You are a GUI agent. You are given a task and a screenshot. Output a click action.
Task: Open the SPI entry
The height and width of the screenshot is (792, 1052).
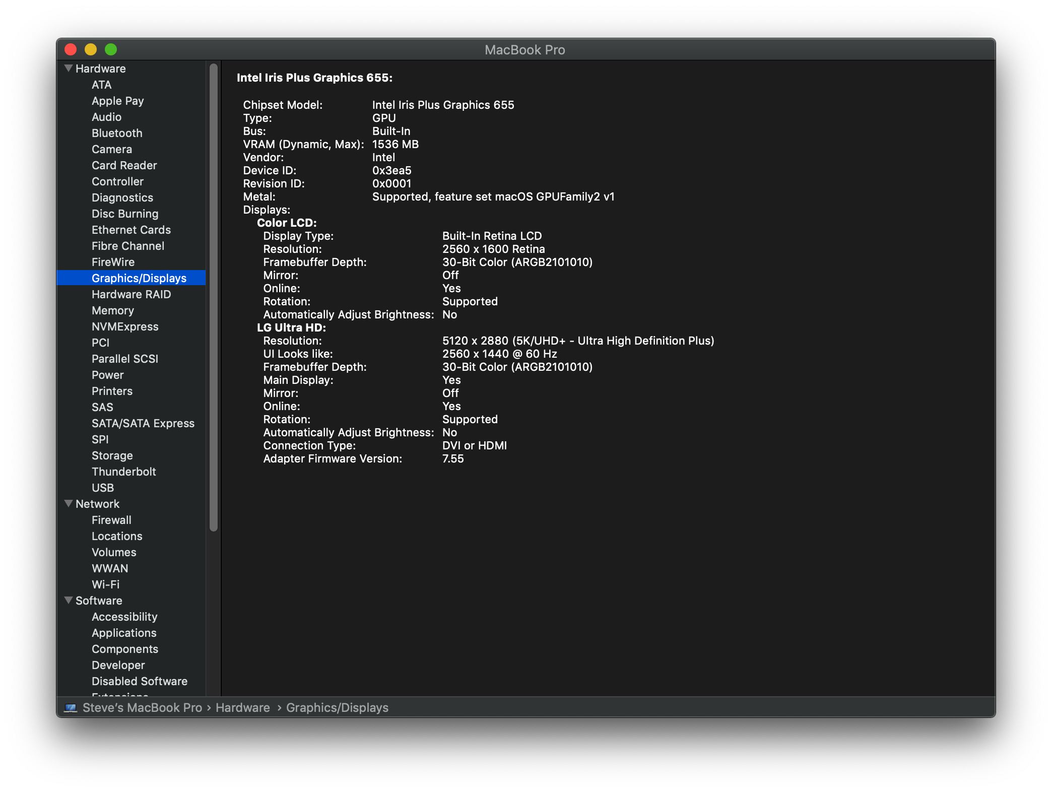100,439
